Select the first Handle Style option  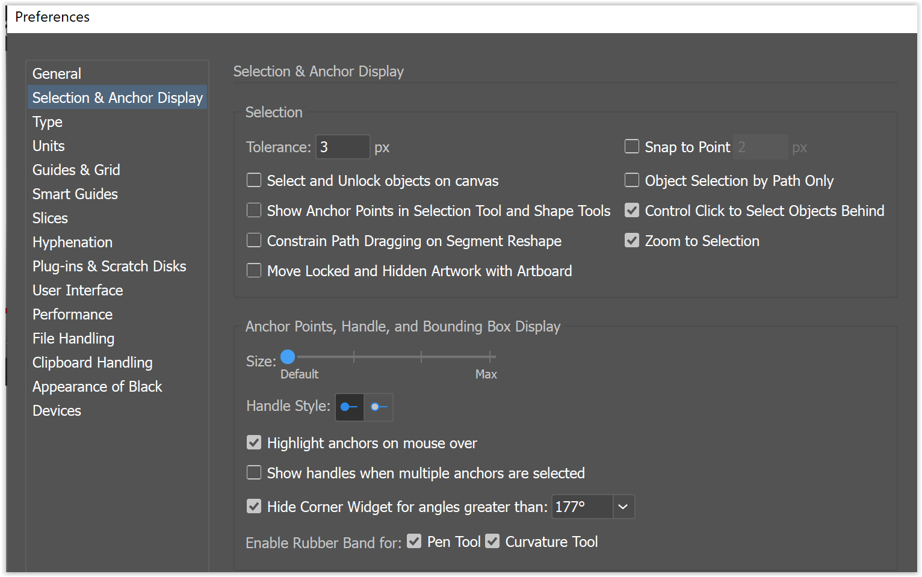pyautogui.click(x=349, y=407)
